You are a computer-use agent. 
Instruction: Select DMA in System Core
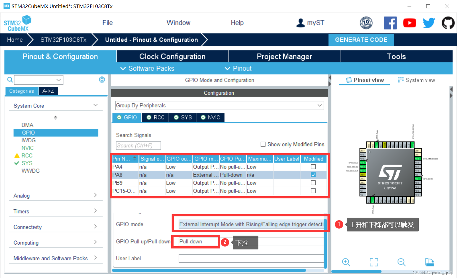pyautogui.click(x=27, y=125)
